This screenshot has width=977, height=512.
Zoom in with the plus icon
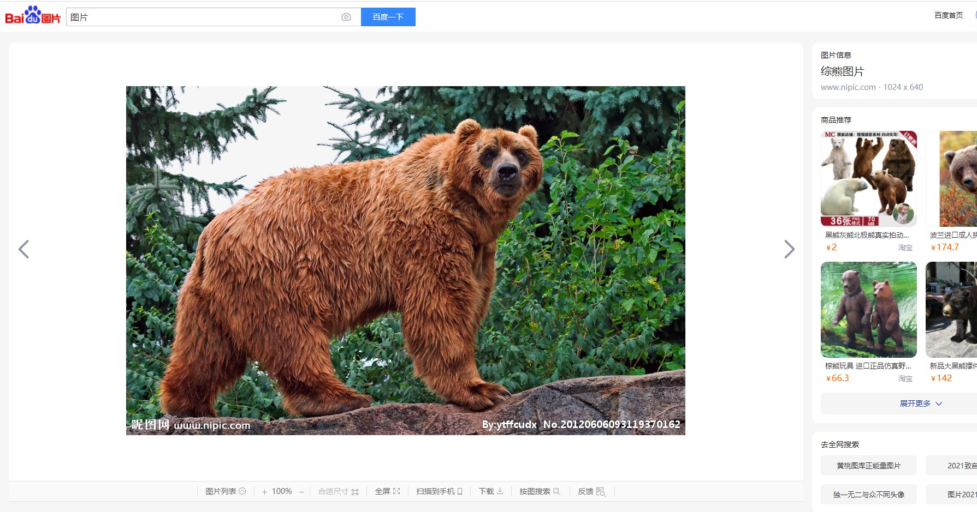click(264, 492)
